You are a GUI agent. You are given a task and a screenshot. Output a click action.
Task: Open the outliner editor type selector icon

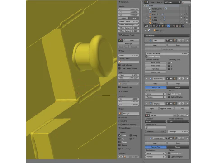[146, 2]
